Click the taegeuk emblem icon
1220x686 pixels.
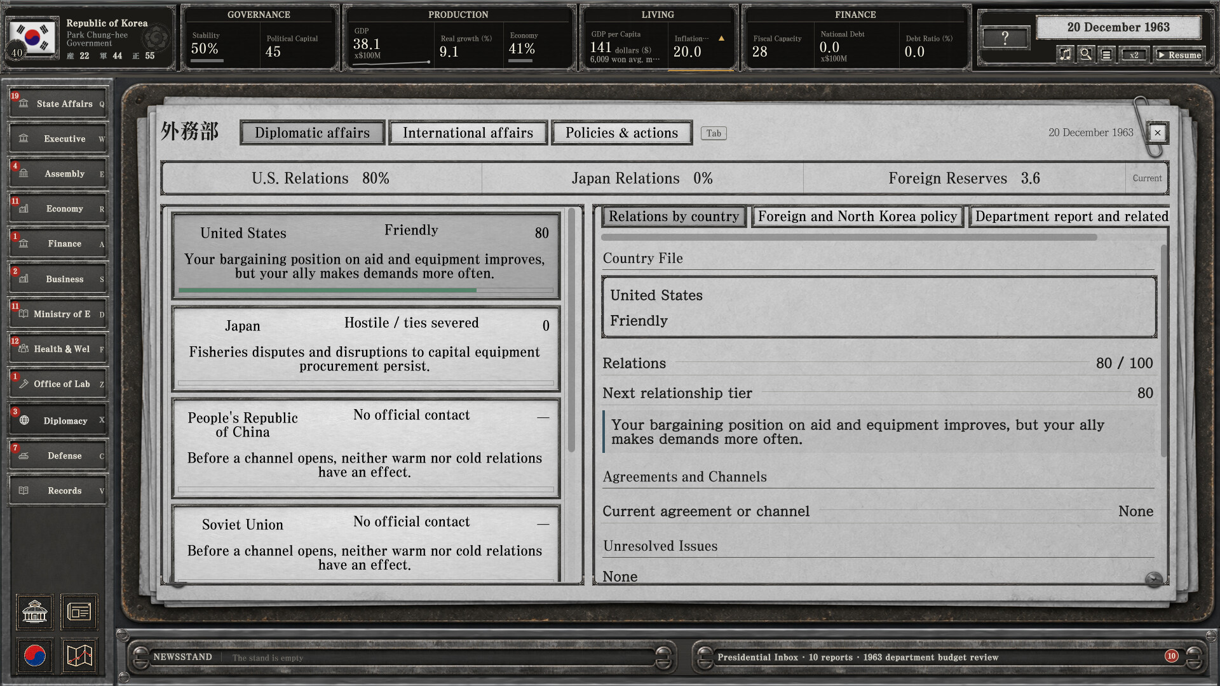tap(34, 656)
